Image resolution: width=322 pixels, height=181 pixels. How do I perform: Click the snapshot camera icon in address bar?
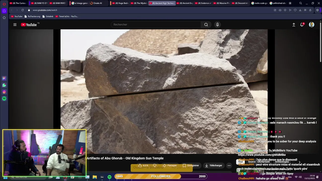280,10
